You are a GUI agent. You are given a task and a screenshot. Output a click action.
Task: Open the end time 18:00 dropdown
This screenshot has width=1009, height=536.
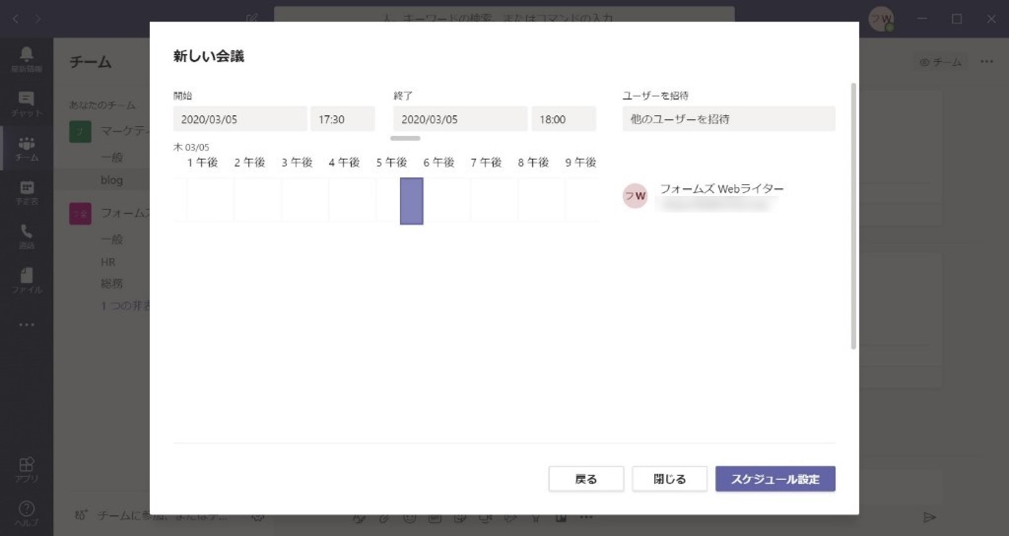pos(563,119)
